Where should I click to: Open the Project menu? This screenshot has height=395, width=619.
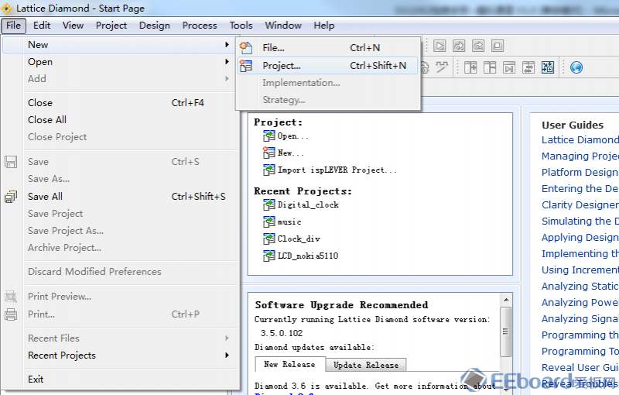(111, 26)
